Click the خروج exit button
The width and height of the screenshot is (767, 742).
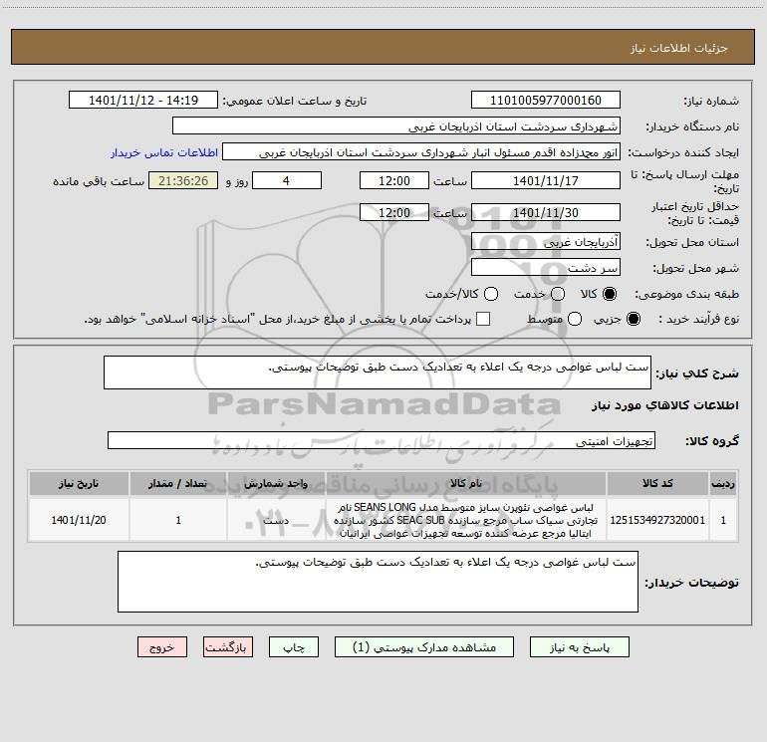[162, 647]
